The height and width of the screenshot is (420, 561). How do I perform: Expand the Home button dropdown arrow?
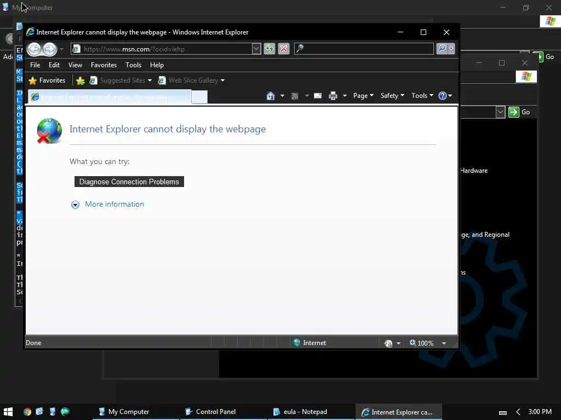282,96
